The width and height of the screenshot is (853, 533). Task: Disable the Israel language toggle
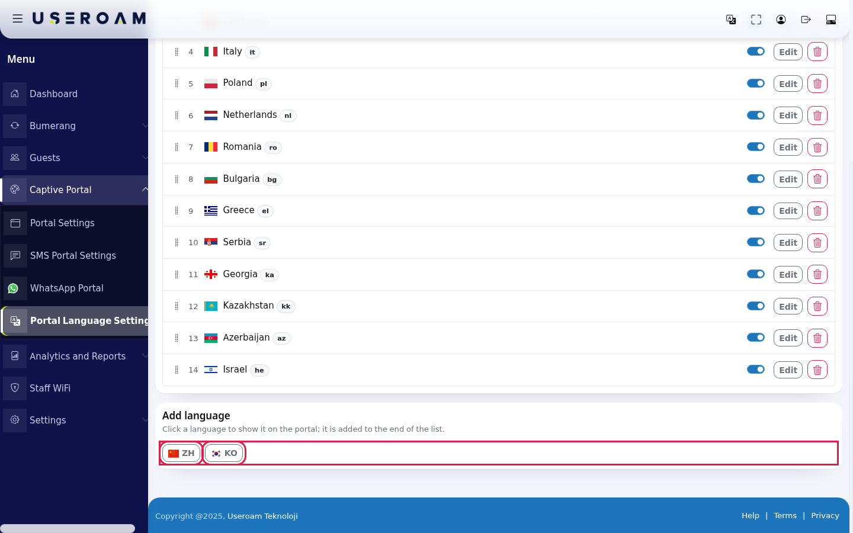[756, 370]
